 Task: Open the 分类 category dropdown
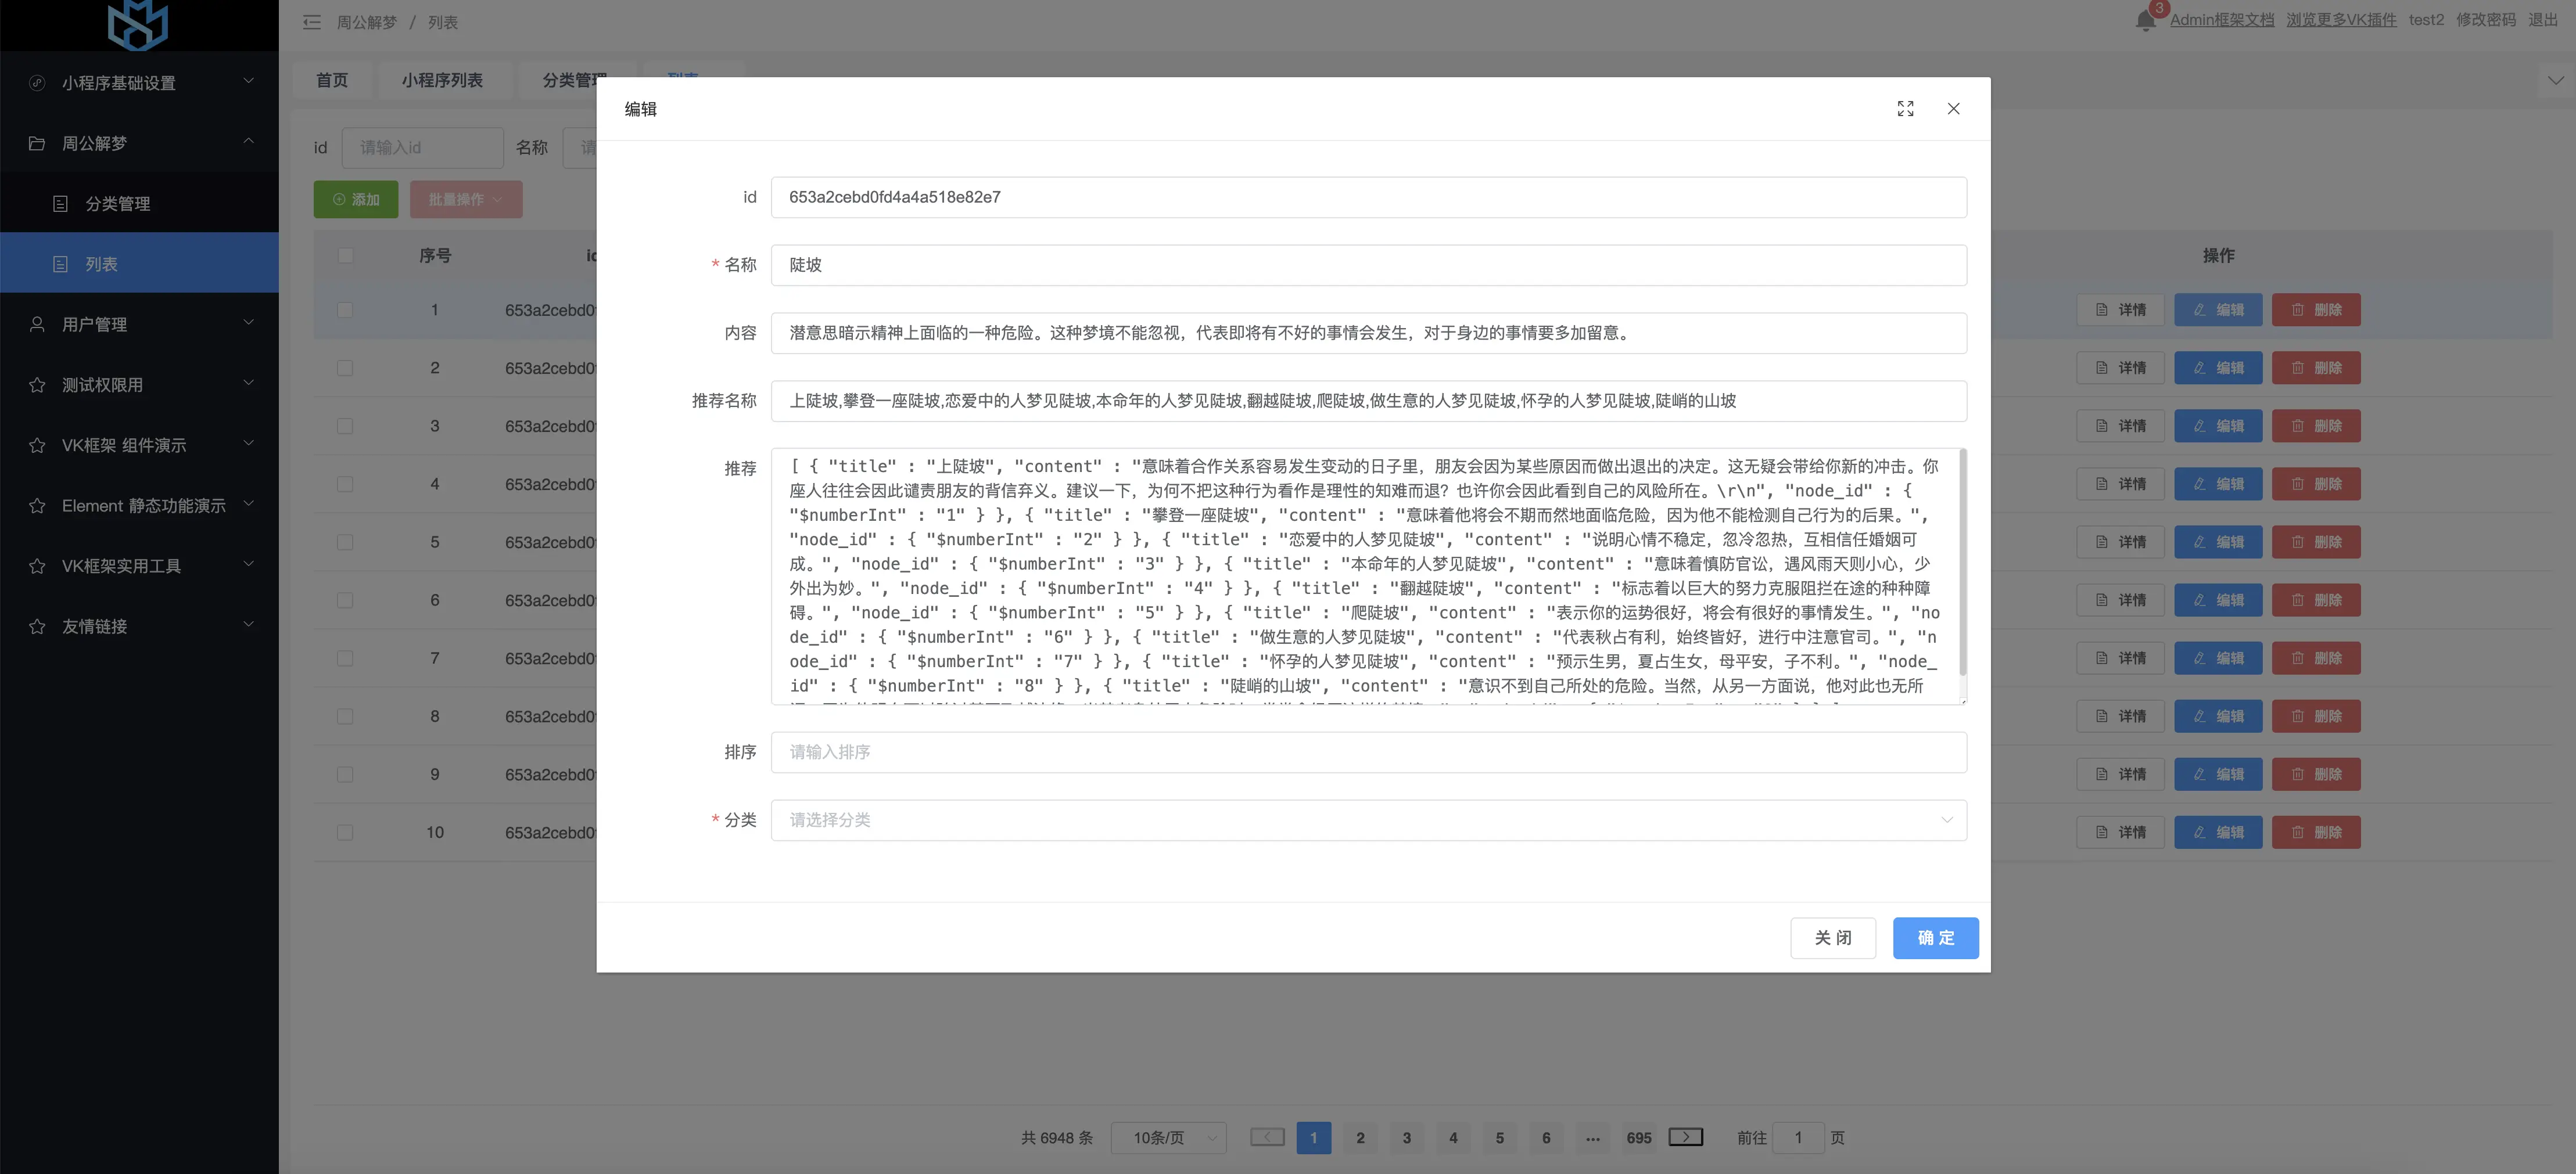[1367, 820]
